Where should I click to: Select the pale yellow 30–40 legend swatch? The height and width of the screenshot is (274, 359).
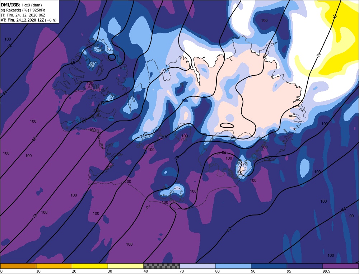pyautogui.click(x=126, y=266)
